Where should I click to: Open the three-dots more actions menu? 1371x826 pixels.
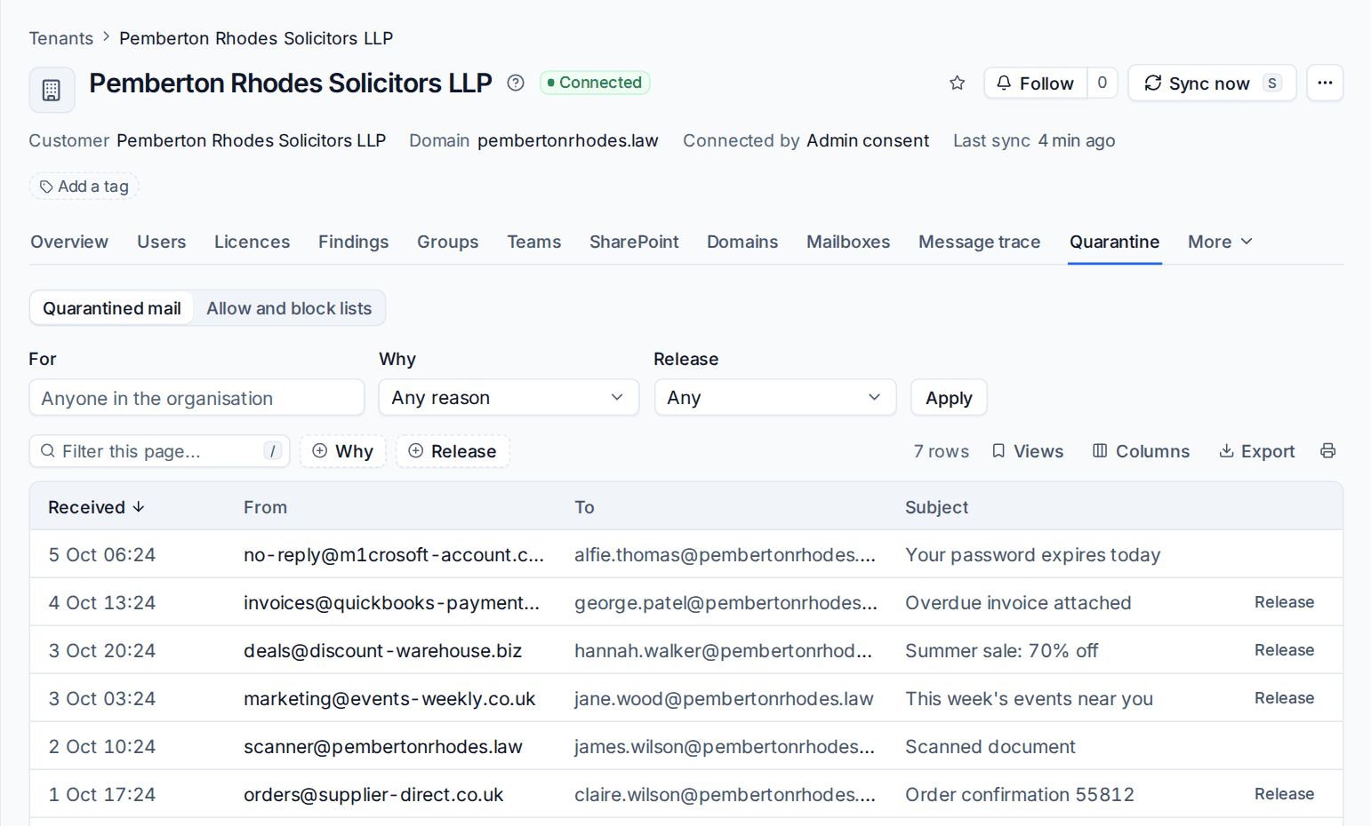1325,83
